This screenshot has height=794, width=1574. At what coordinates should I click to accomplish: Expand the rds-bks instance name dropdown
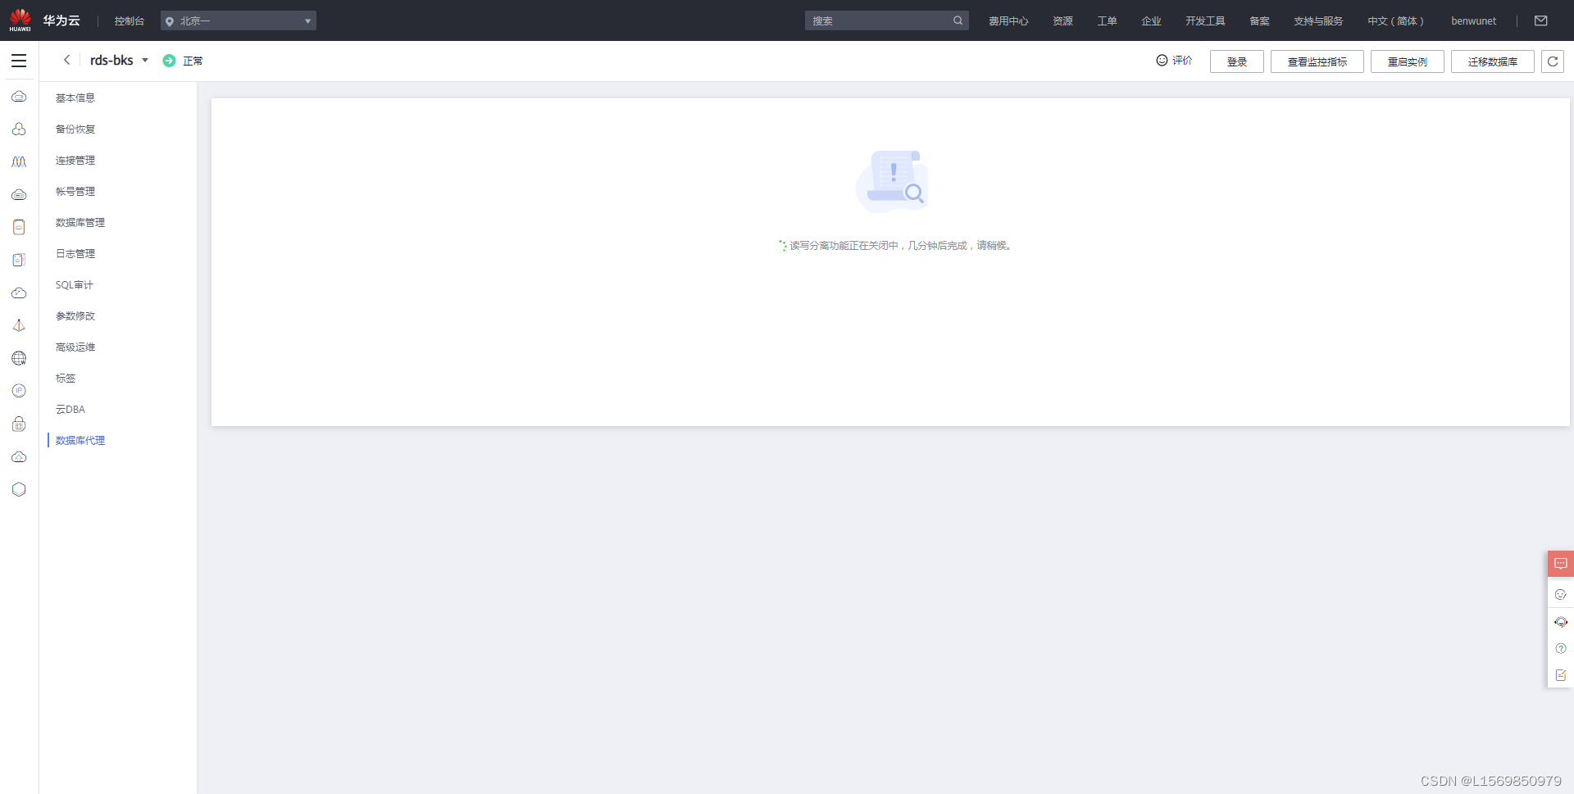[x=145, y=61]
